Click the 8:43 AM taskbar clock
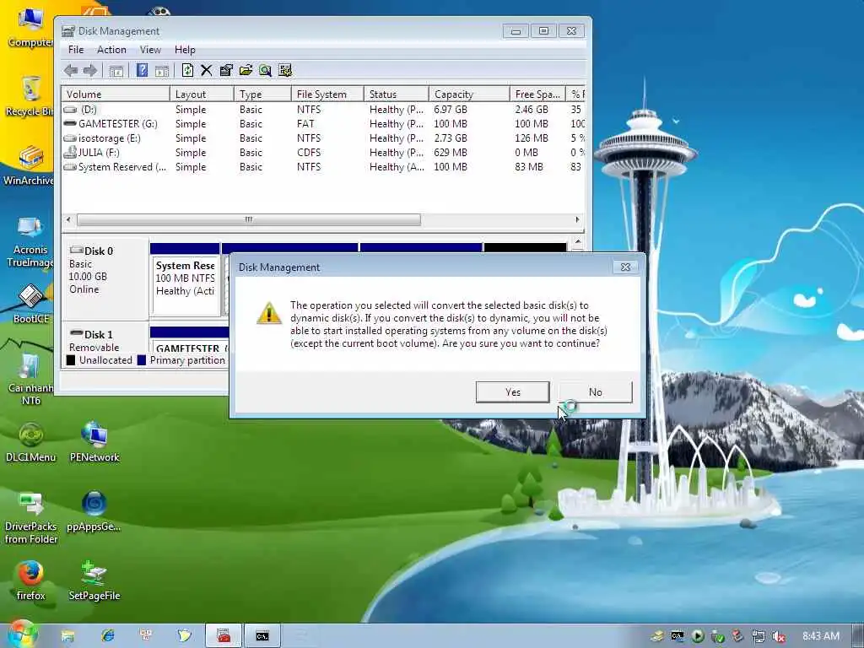864x648 pixels. [821, 636]
